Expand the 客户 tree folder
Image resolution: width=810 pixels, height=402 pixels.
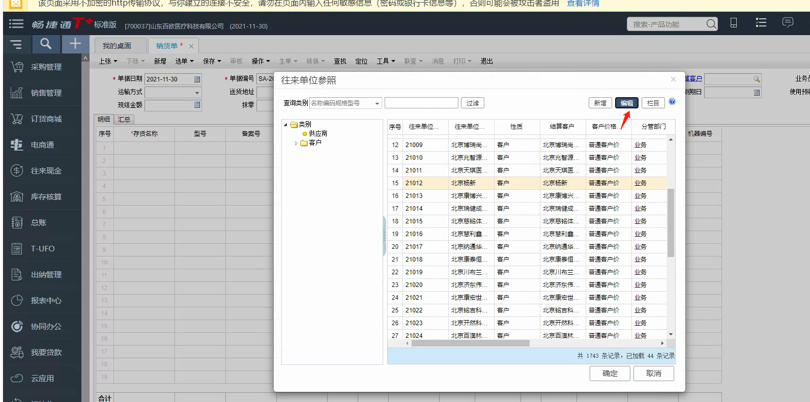(x=296, y=143)
